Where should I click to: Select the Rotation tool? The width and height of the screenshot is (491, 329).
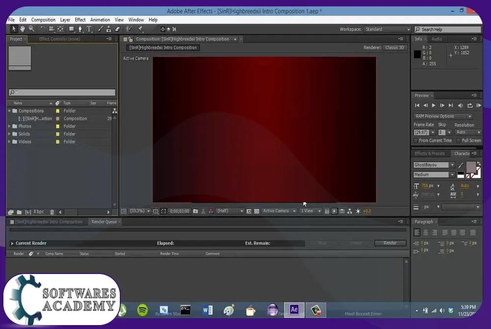coord(42,29)
